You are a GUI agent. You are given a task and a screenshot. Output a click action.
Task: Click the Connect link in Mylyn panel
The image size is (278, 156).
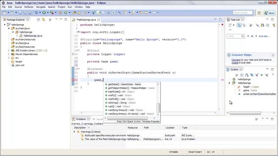[x=236, y=60]
